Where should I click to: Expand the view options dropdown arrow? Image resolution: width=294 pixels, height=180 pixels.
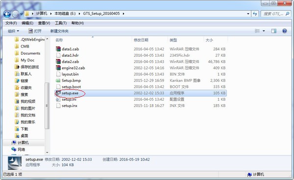264,31
